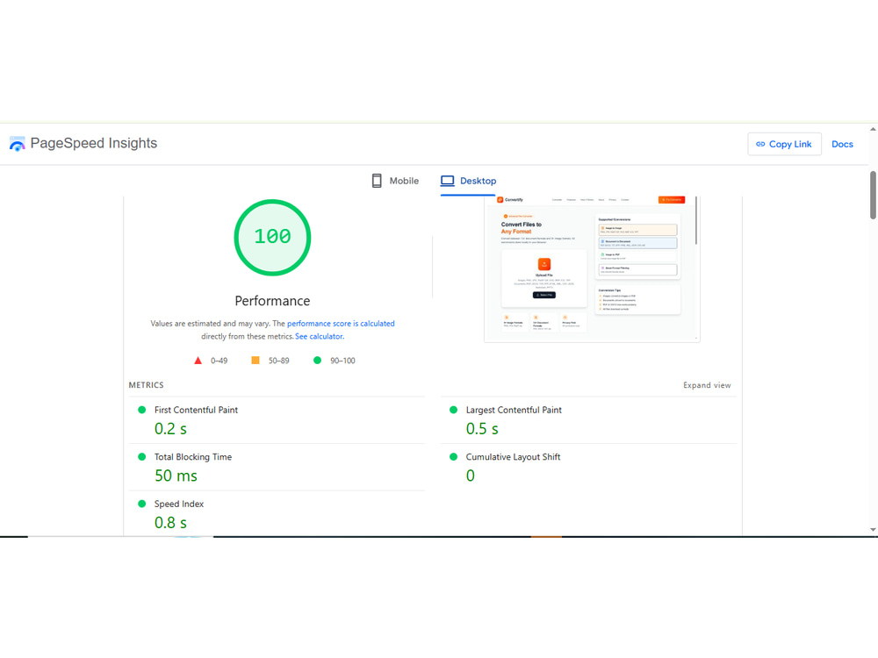
Task: Click the desktop laptop icon
Action: (447, 181)
